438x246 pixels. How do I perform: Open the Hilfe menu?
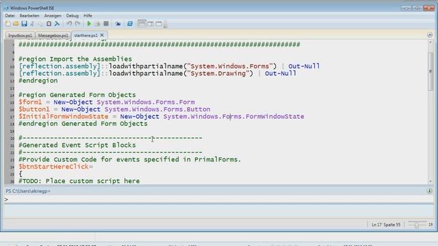(88, 16)
